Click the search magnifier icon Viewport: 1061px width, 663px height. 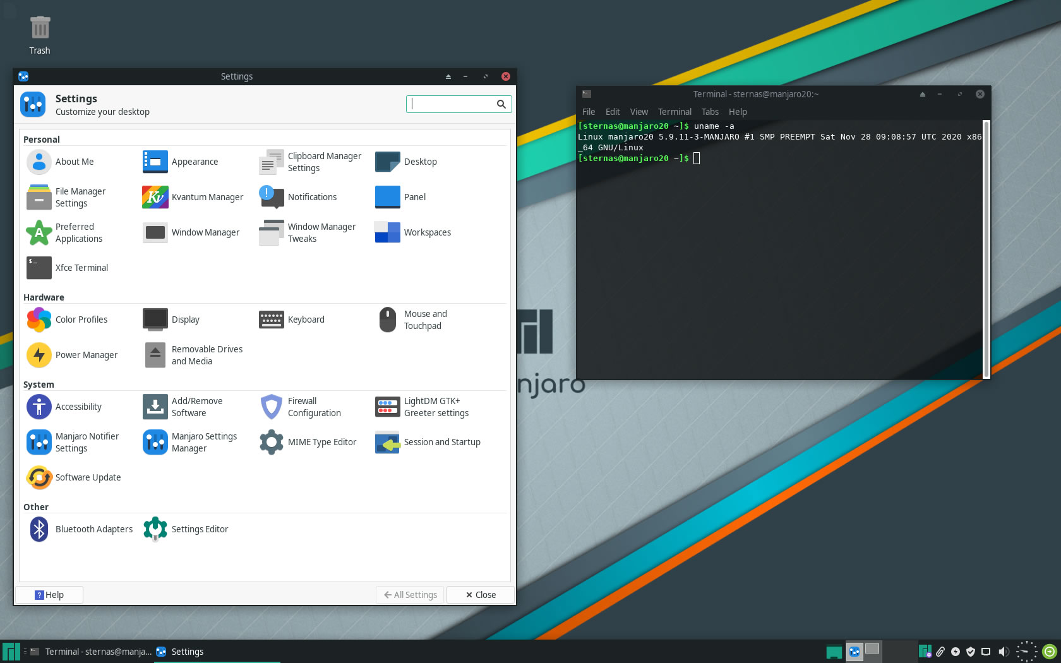[501, 104]
